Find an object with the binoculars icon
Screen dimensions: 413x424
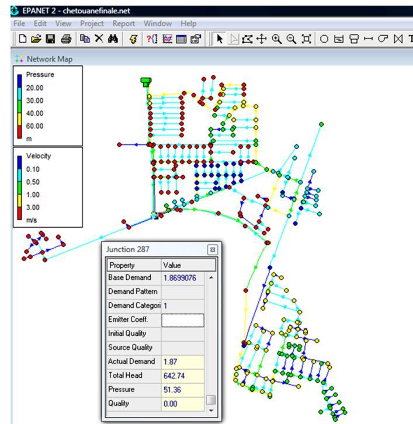[113, 39]
